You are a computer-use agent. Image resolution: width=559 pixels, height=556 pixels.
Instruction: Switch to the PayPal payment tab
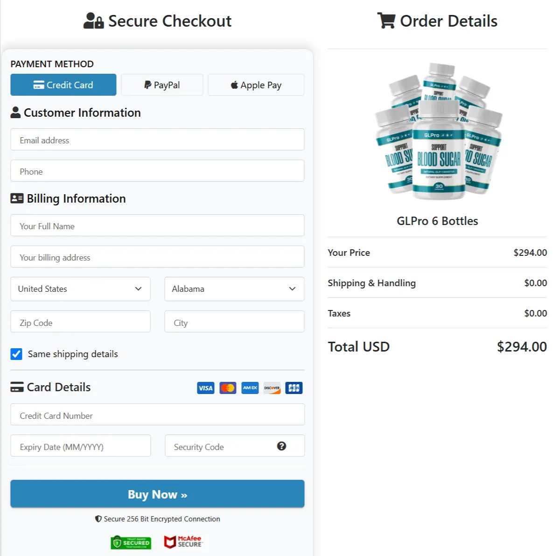pos(162,84)
